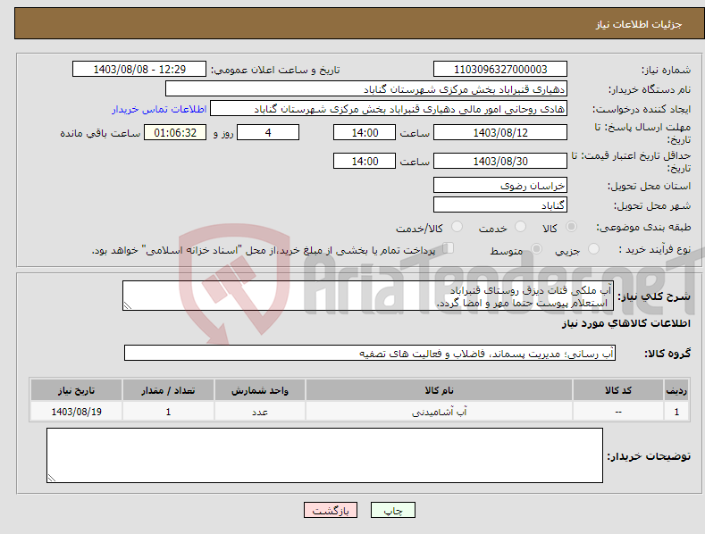Click the buyer organization name field
705x534 pixels.
tap(366, 89)
